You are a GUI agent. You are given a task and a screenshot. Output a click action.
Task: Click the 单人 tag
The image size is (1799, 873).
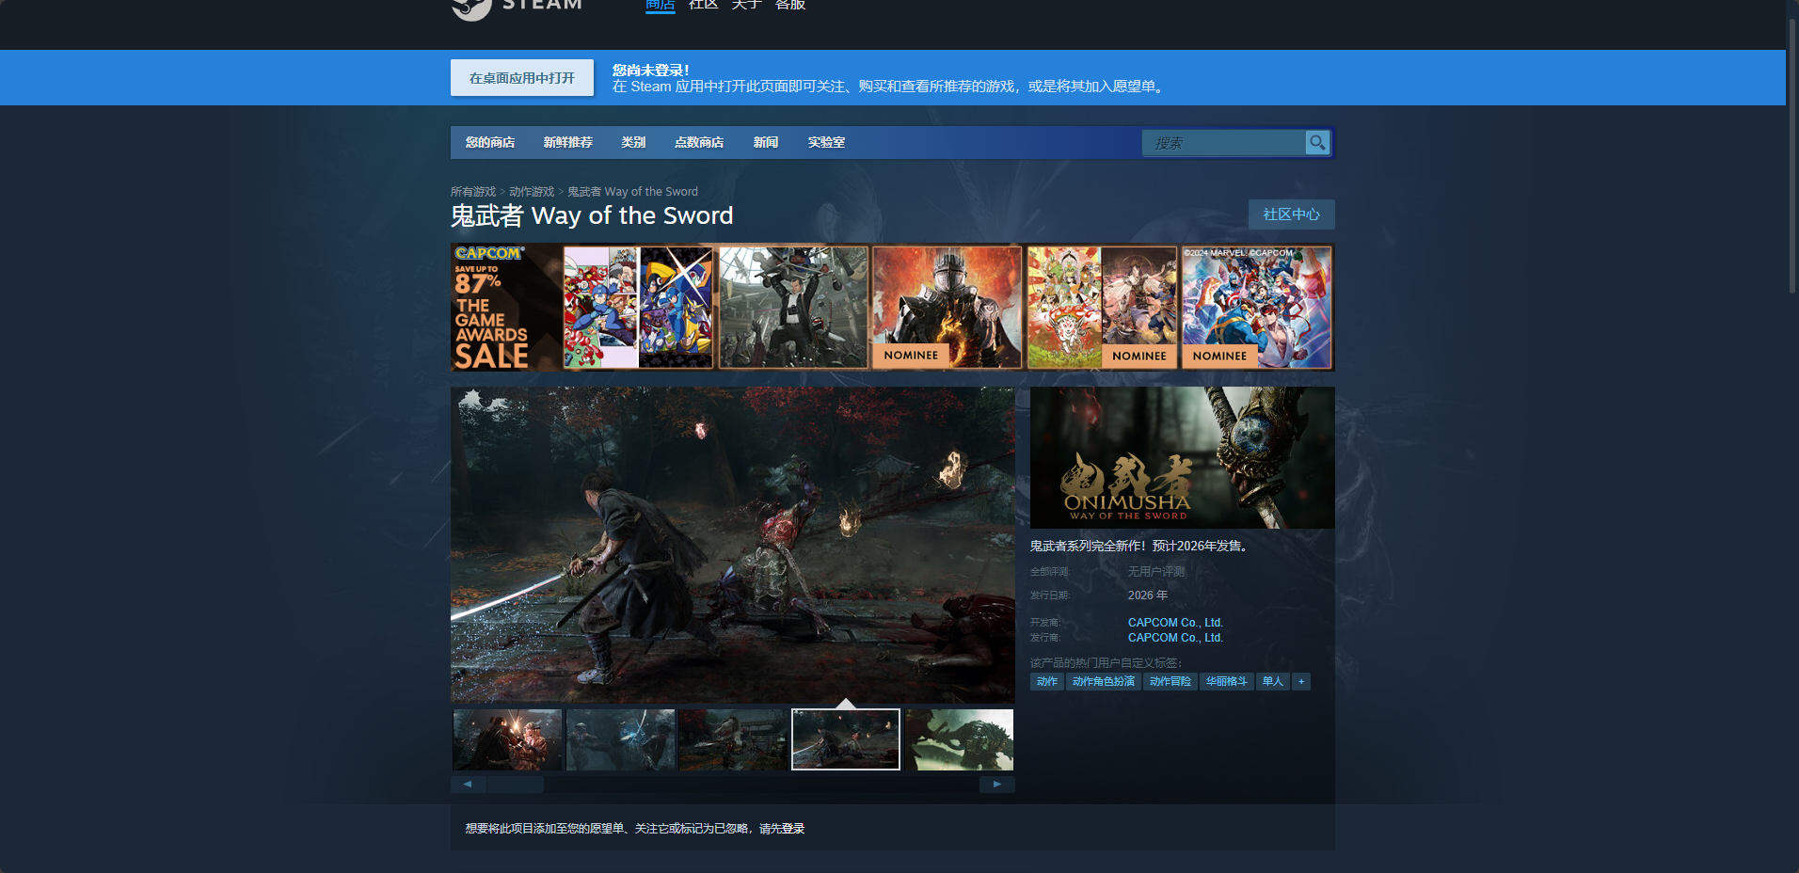click(x=1273, y=681)
